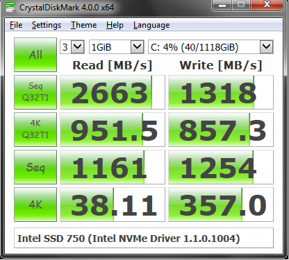Select the 857.3 4K Q32T1 write value
The width and height of the screenshot is (289, 260).
click(x=221, y=130)
